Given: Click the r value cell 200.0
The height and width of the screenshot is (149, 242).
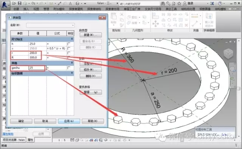Looking at the screenshot, I should [37, 53].
